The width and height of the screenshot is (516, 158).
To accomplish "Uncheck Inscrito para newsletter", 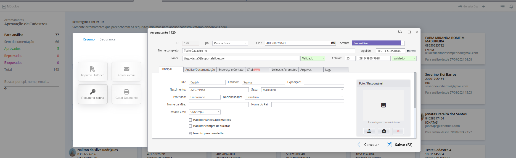I will tap(190, 134).
